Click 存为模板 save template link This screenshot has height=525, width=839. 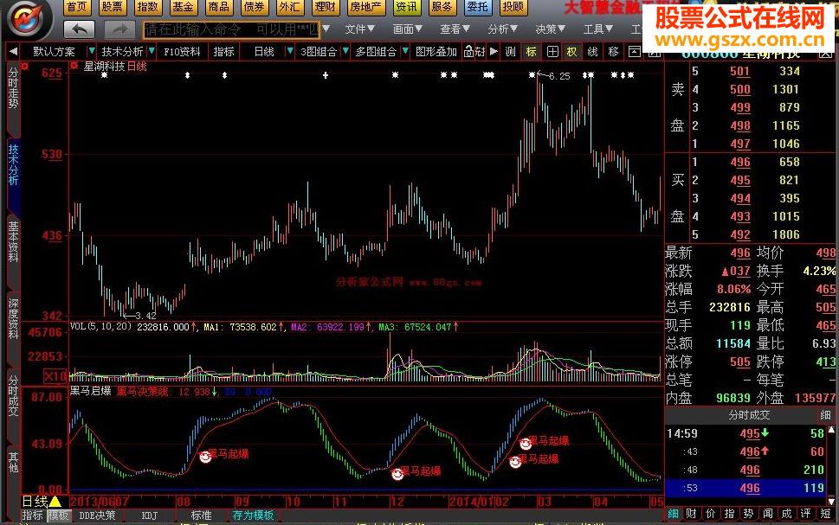pos(253,515)
